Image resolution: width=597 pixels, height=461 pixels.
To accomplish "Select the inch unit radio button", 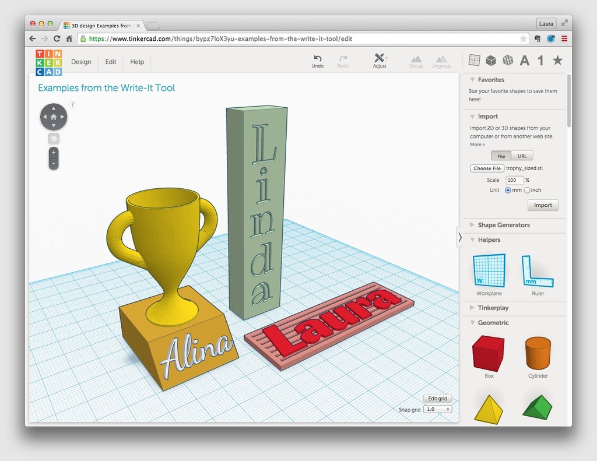I will coord(527,190).
